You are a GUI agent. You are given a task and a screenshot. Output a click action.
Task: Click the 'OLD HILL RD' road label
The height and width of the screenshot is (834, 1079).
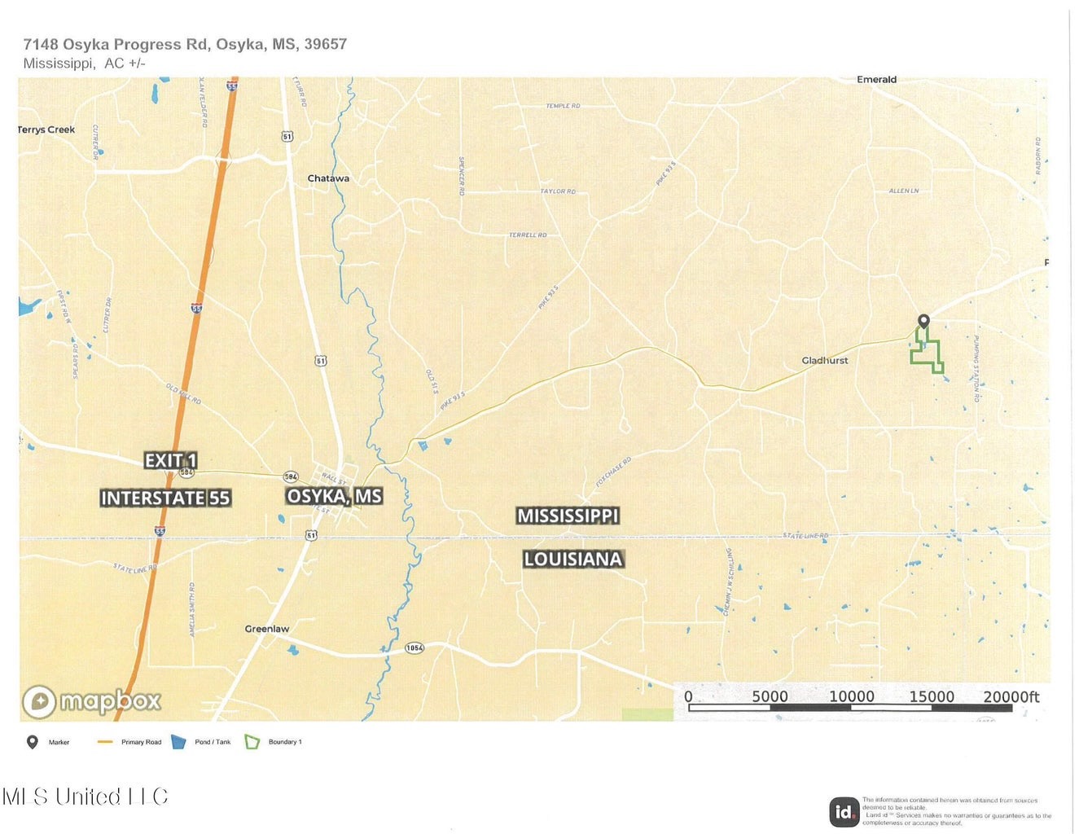click(x=183, y=394)
